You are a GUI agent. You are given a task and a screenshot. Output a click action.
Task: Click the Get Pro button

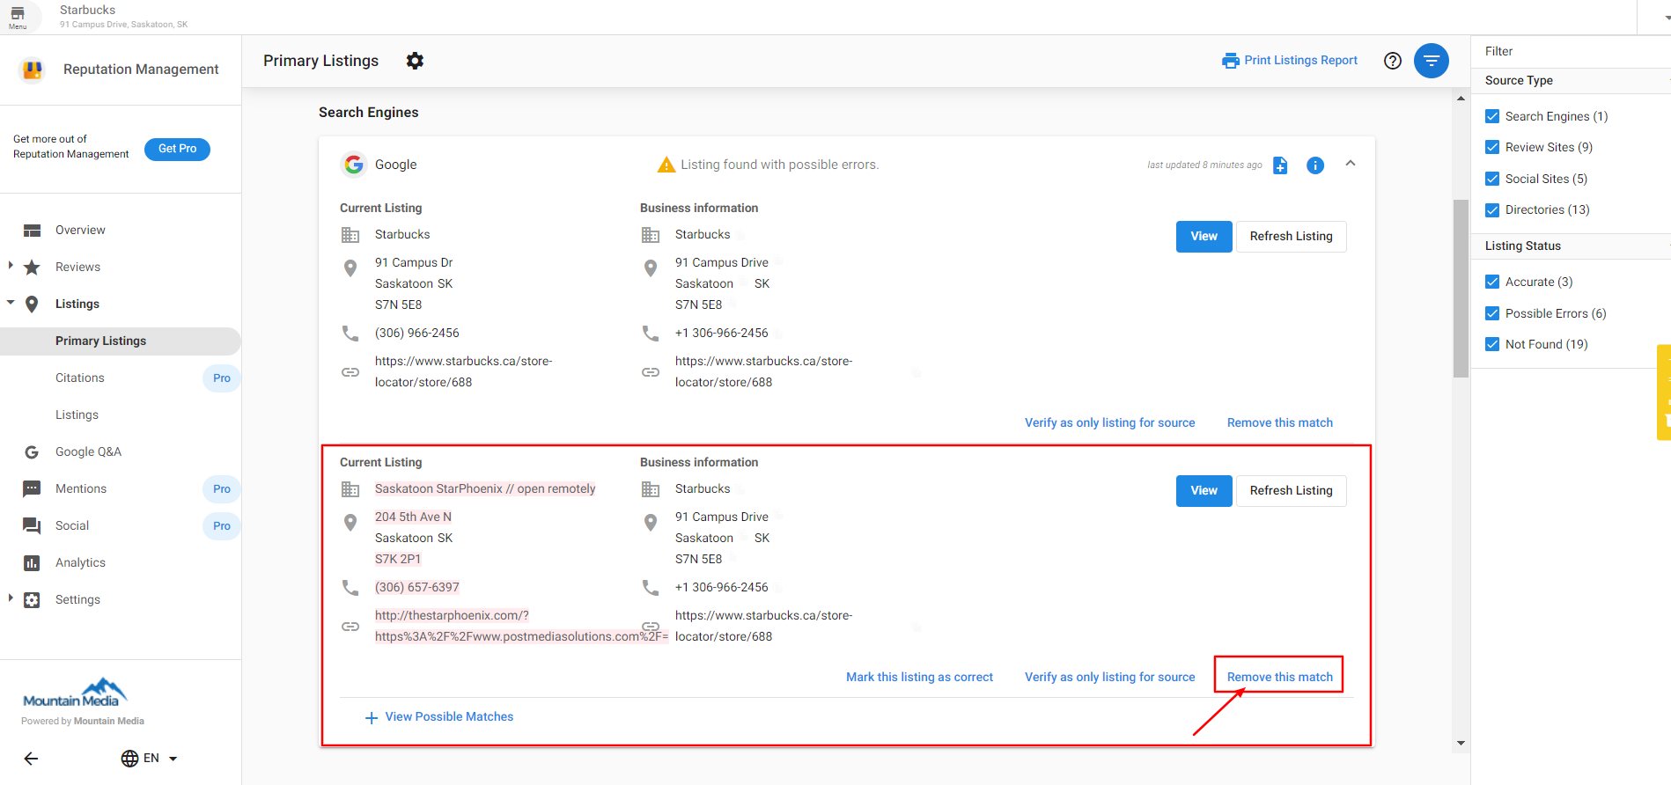177,150
